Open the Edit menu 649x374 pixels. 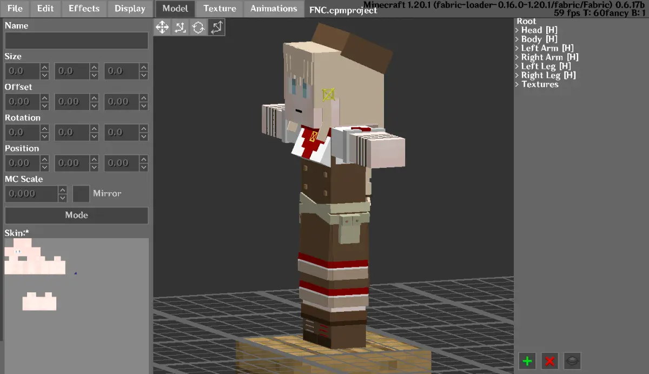[x=45, y=9]
